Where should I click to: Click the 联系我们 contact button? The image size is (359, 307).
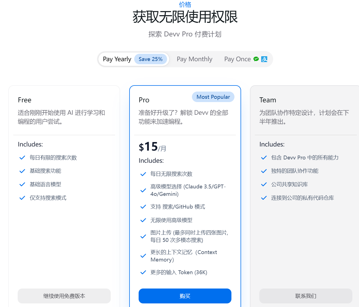point(306,296)
